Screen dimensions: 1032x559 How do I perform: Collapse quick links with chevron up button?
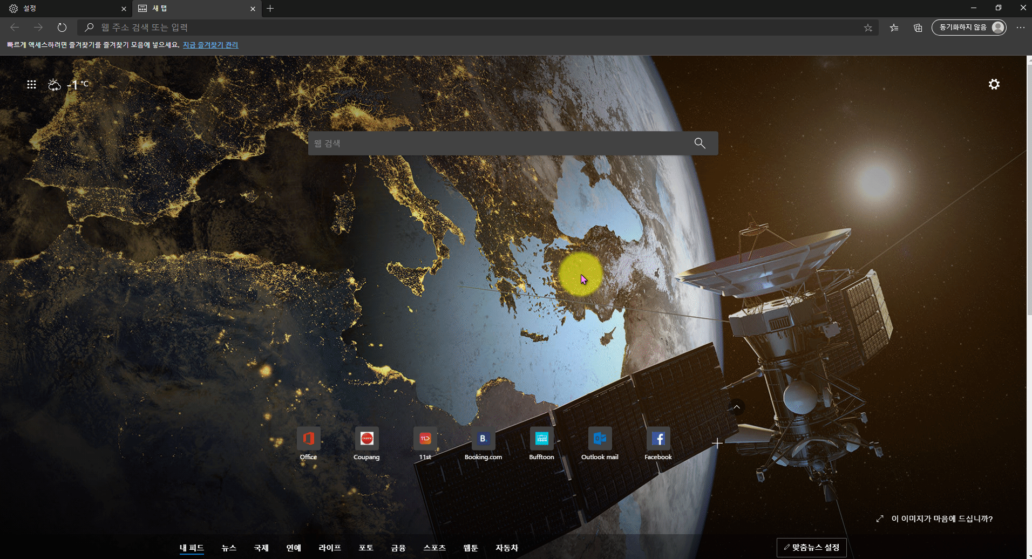[x=736, y=407]
